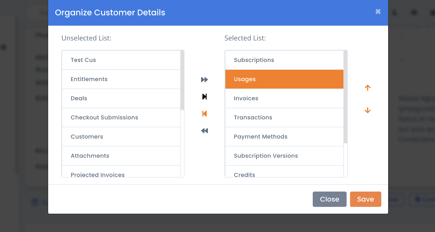Image resolution: width=435 pixels, height=232 pixels.
Task: Select Test Cus in the unselected list
Action: (x=121, y=60)
